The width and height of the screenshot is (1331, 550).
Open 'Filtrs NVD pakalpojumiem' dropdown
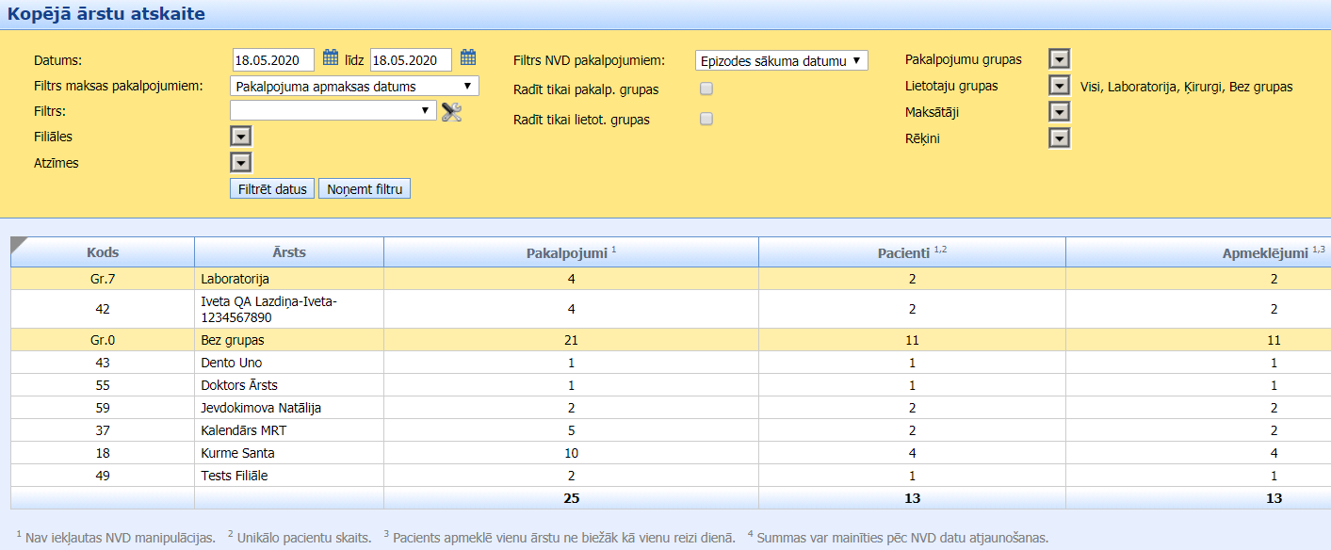781,60
